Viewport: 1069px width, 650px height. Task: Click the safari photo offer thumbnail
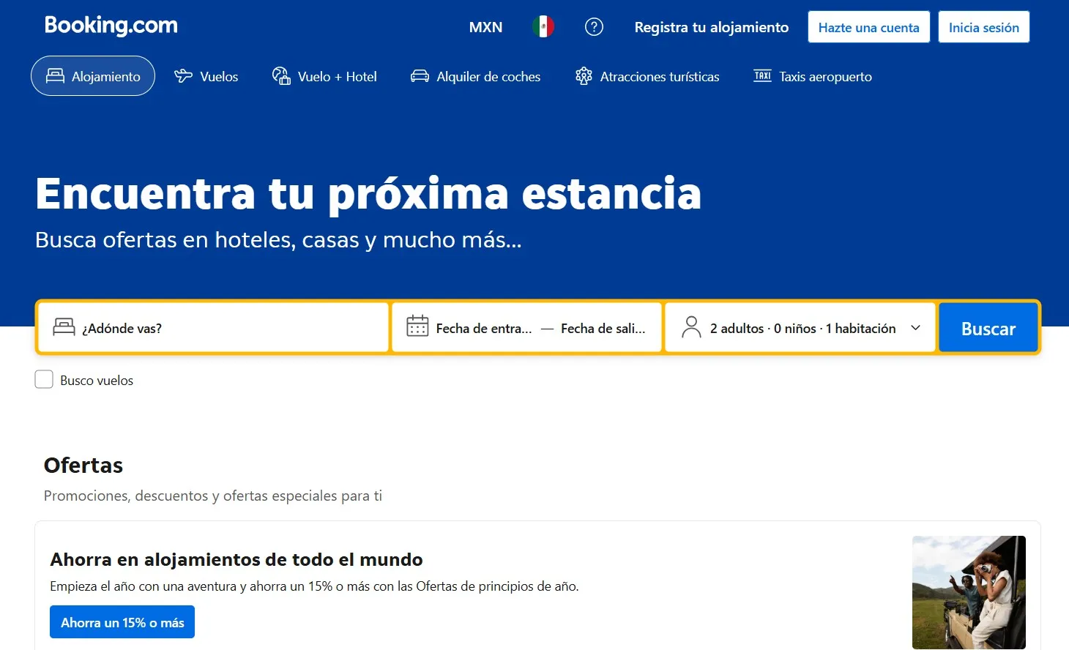[969, 592]
